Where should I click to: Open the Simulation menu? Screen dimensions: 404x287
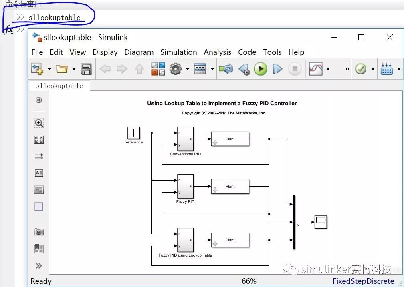(179, 52)
